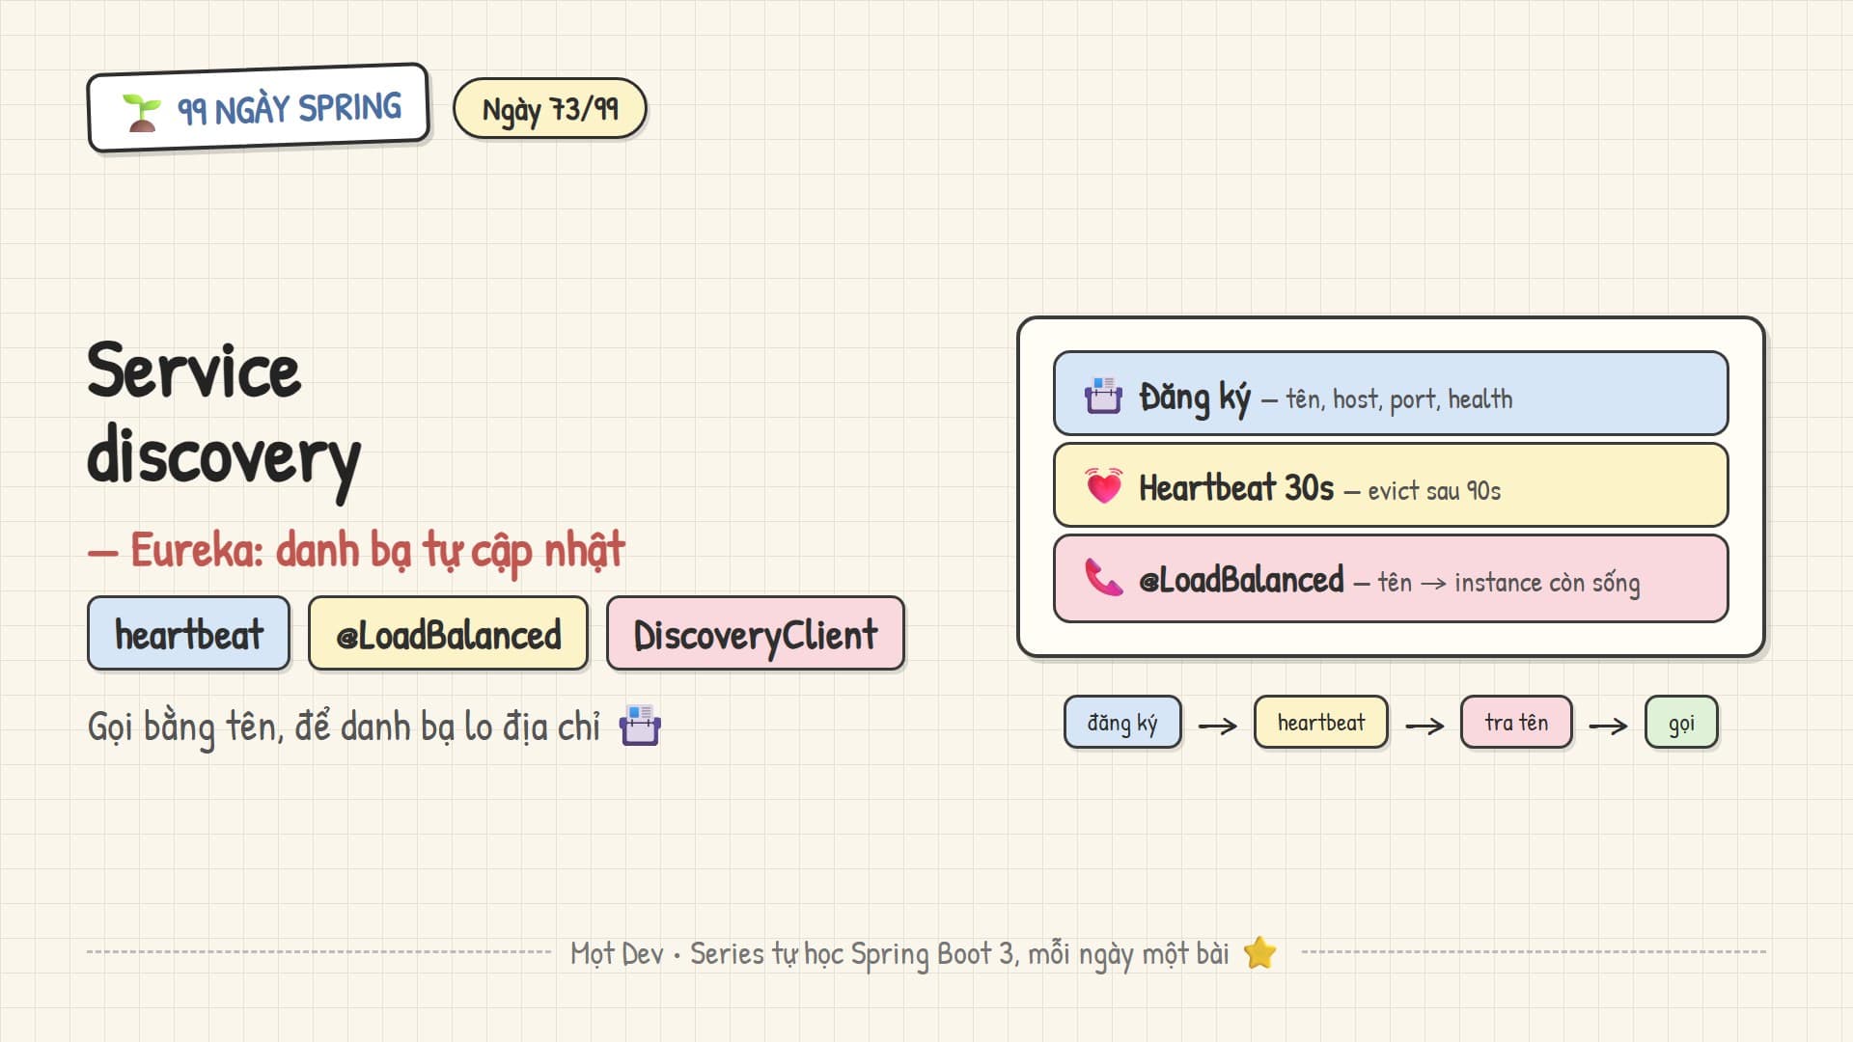Screen dimensions: 1853x1042
Task: Open the 'Heartbeat 30s' yellow card
Action: [x=1391, y=485]
